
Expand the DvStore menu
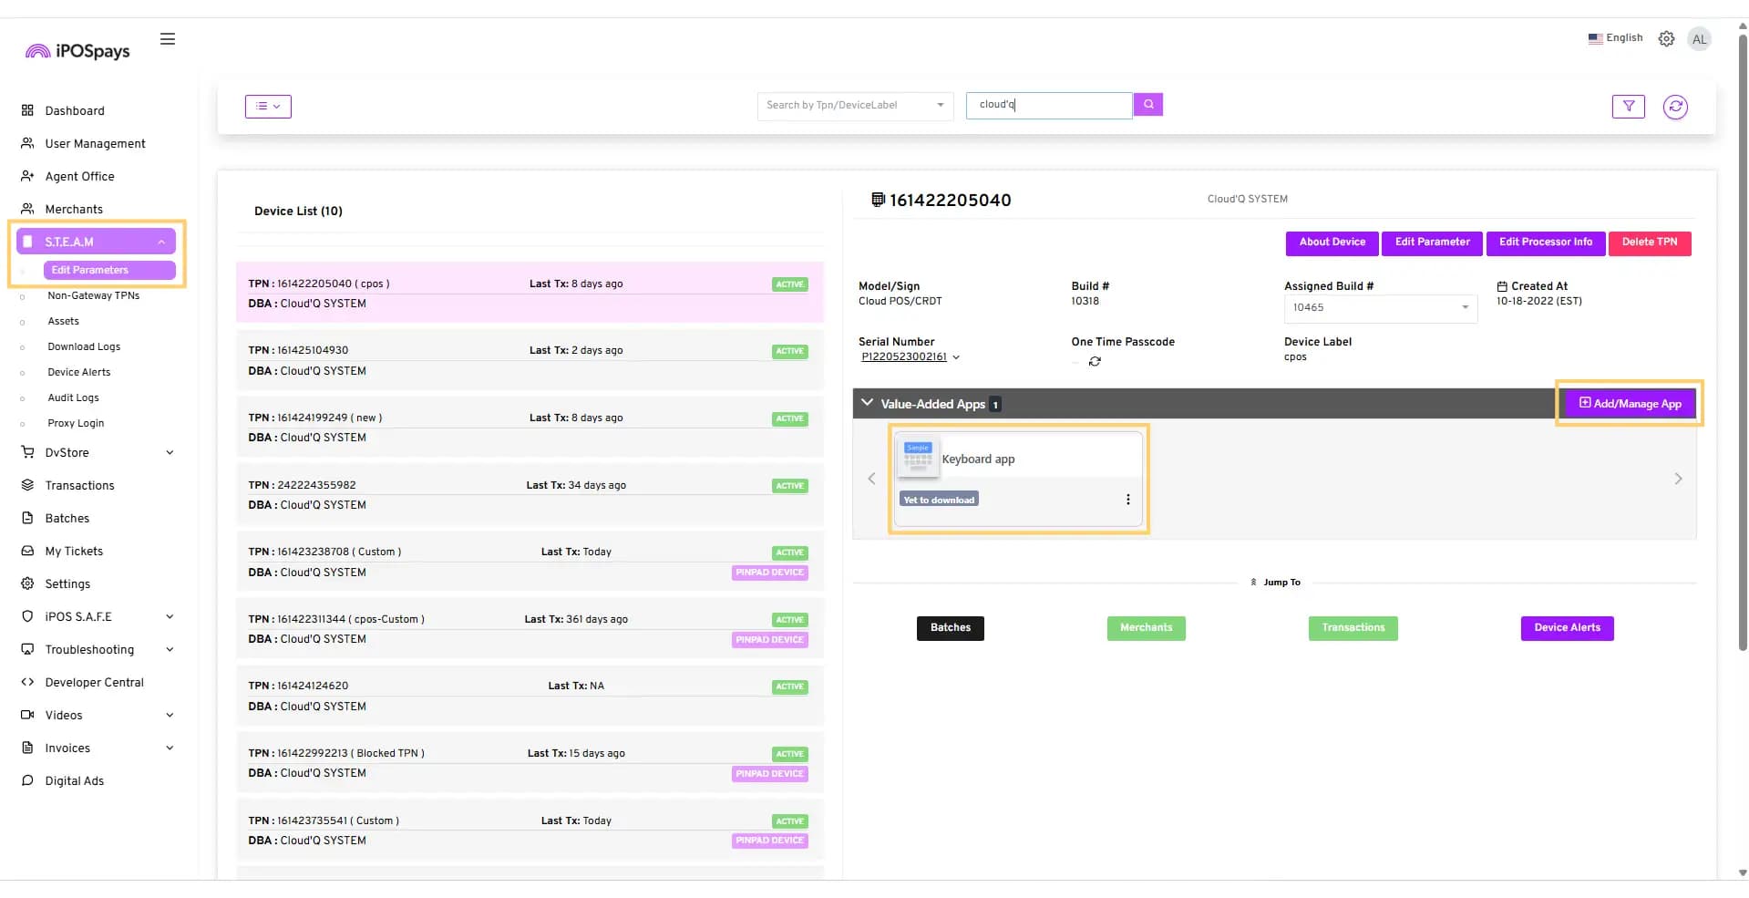pos(170,452)
